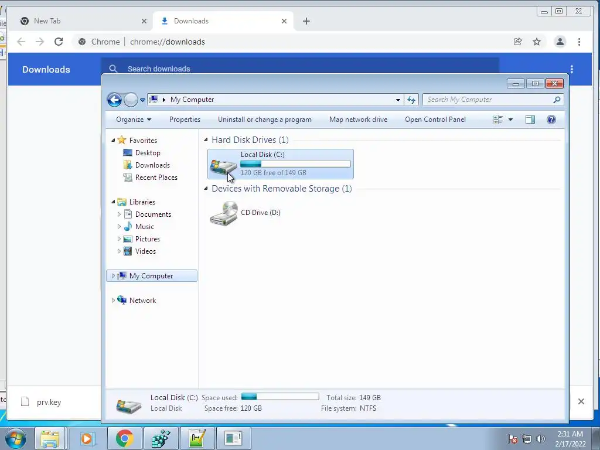Viewport: 600px width, 450px height.
Task: Bookmark this page with the star
Action: 537,42
